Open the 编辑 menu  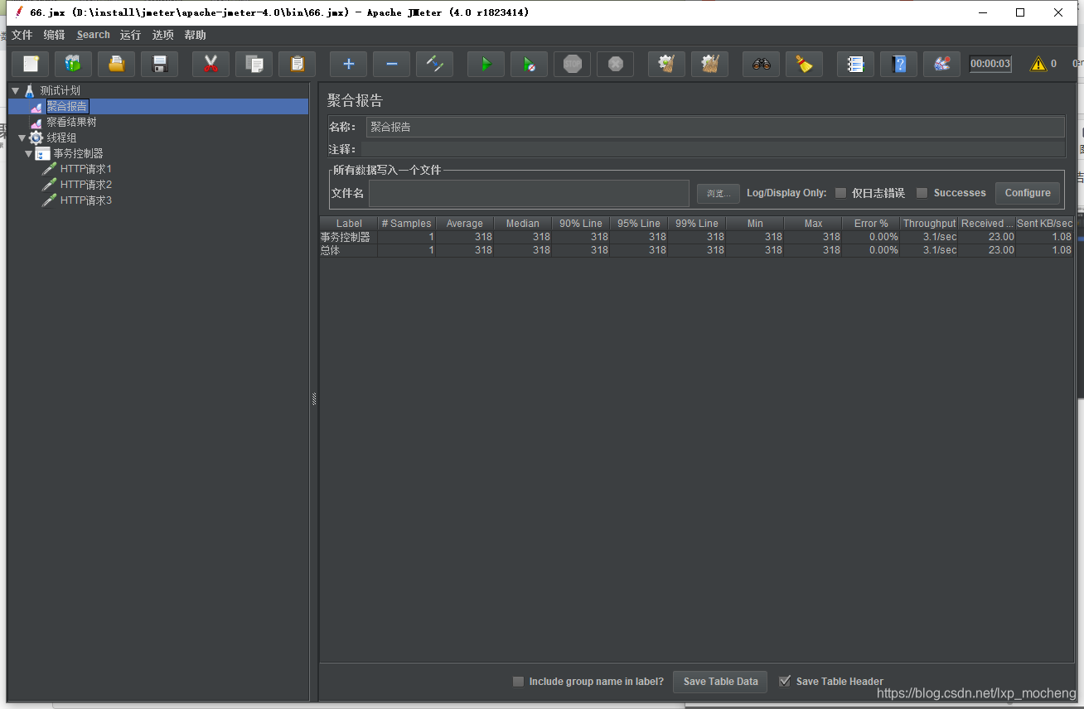(x=54, y=35)
